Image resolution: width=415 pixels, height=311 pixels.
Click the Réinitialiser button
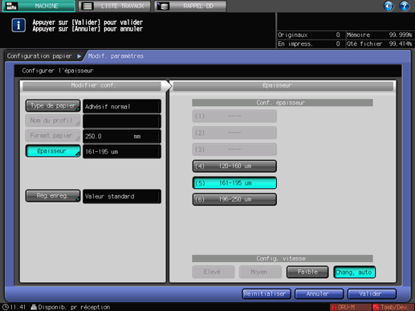tap(266, 294)
